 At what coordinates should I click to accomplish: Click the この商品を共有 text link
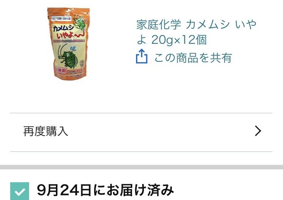click(193, 58)
